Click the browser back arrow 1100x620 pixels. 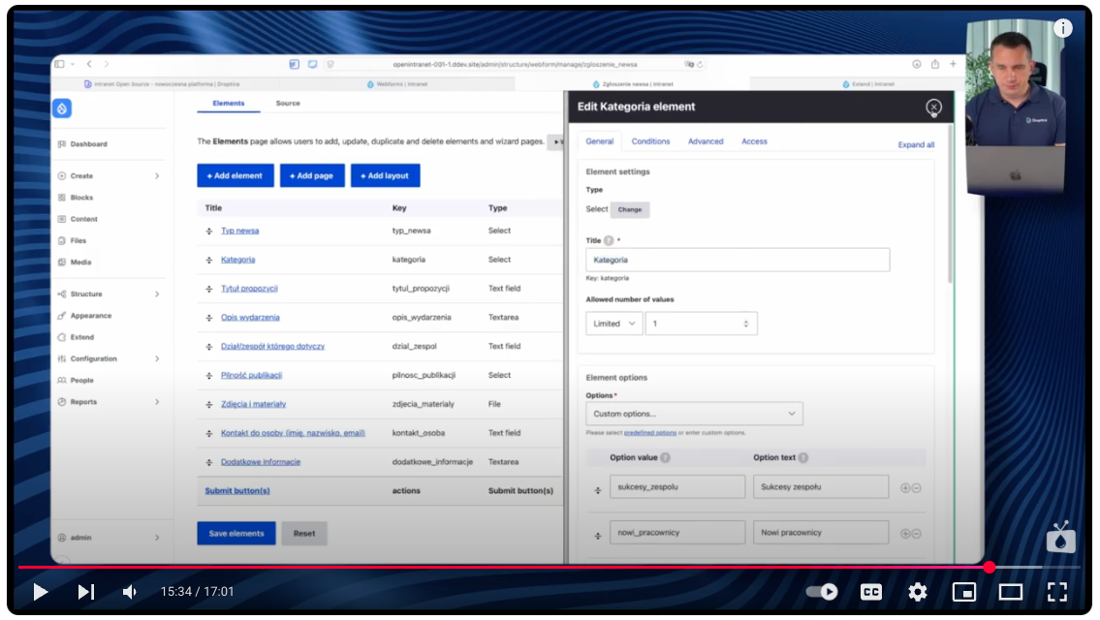[89, 64]
